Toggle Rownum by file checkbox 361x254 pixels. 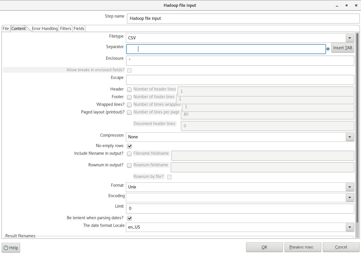169,177
